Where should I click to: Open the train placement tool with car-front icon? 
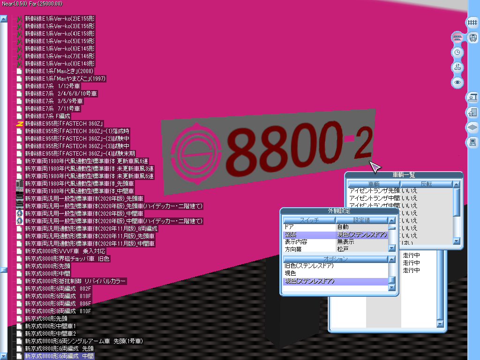tap(473, 37)
